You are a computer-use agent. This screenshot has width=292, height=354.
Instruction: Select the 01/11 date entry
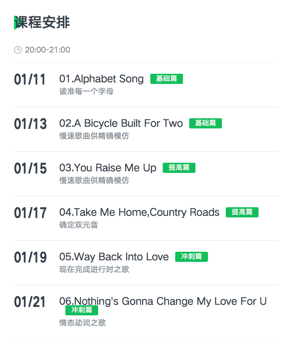[30, 80]
